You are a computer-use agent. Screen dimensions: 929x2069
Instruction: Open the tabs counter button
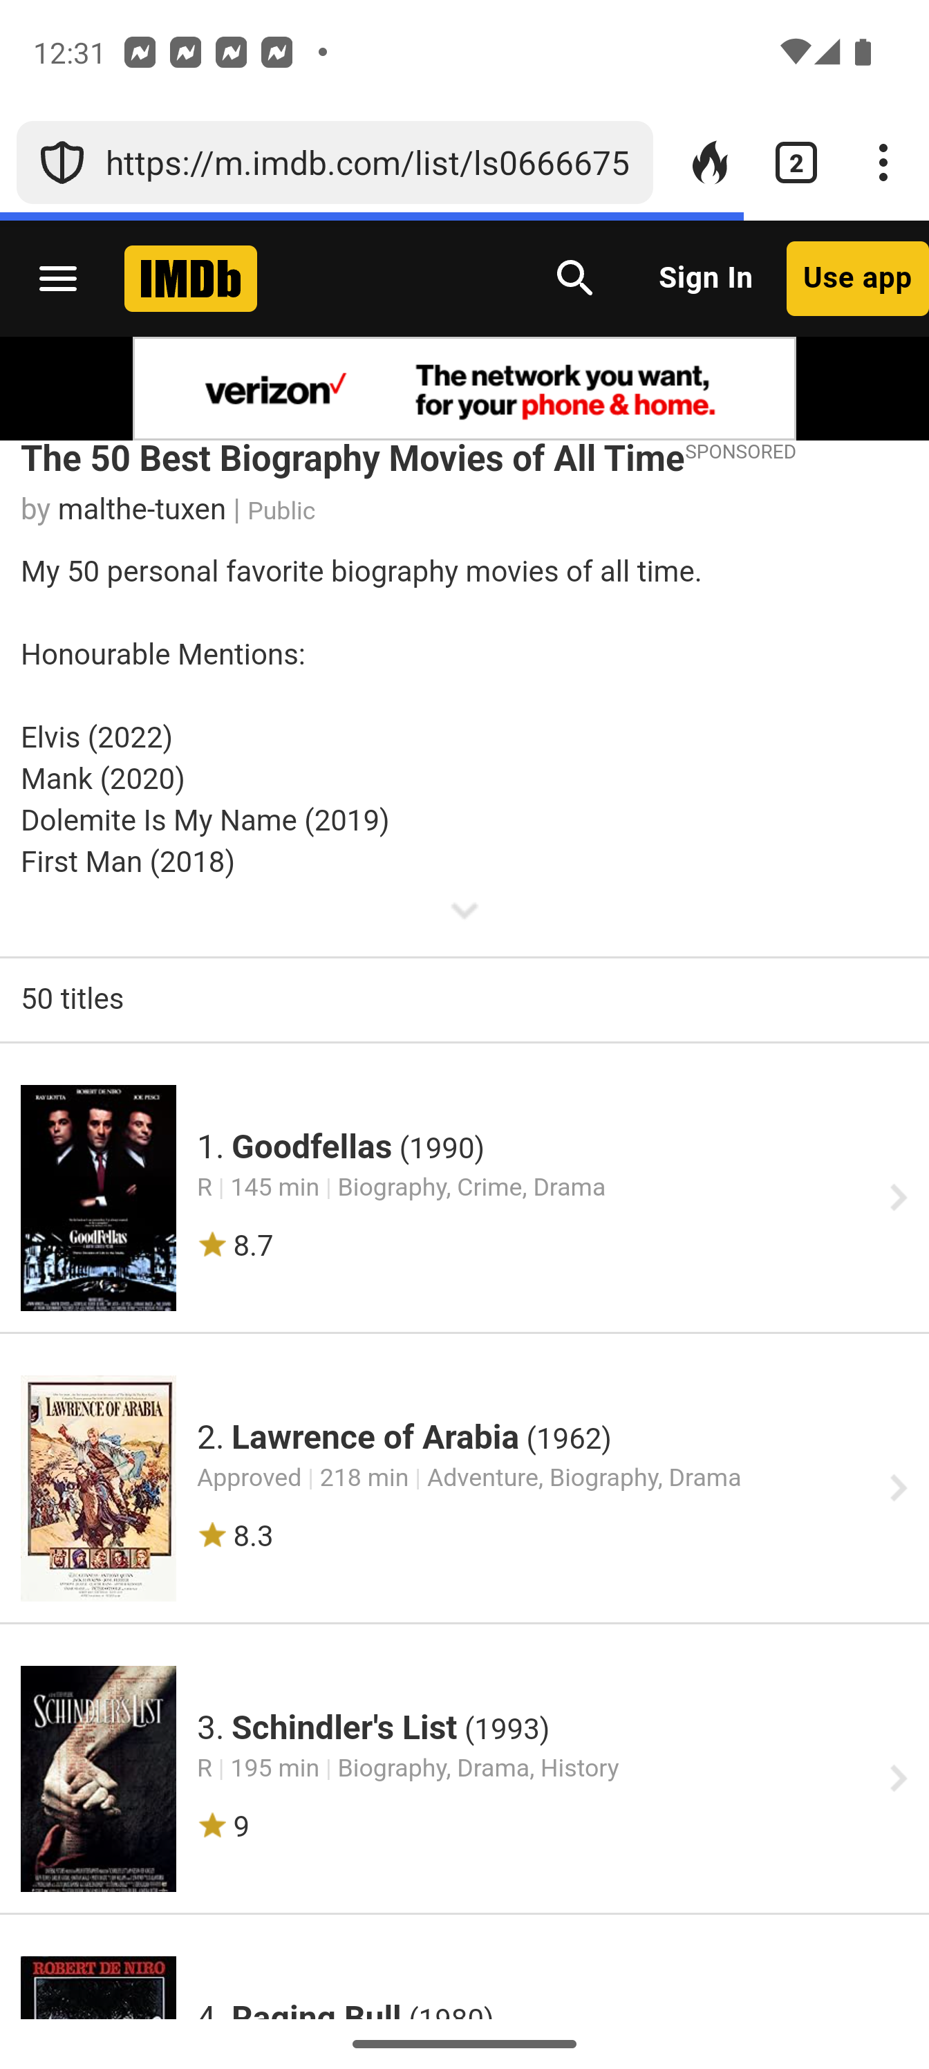796,163
